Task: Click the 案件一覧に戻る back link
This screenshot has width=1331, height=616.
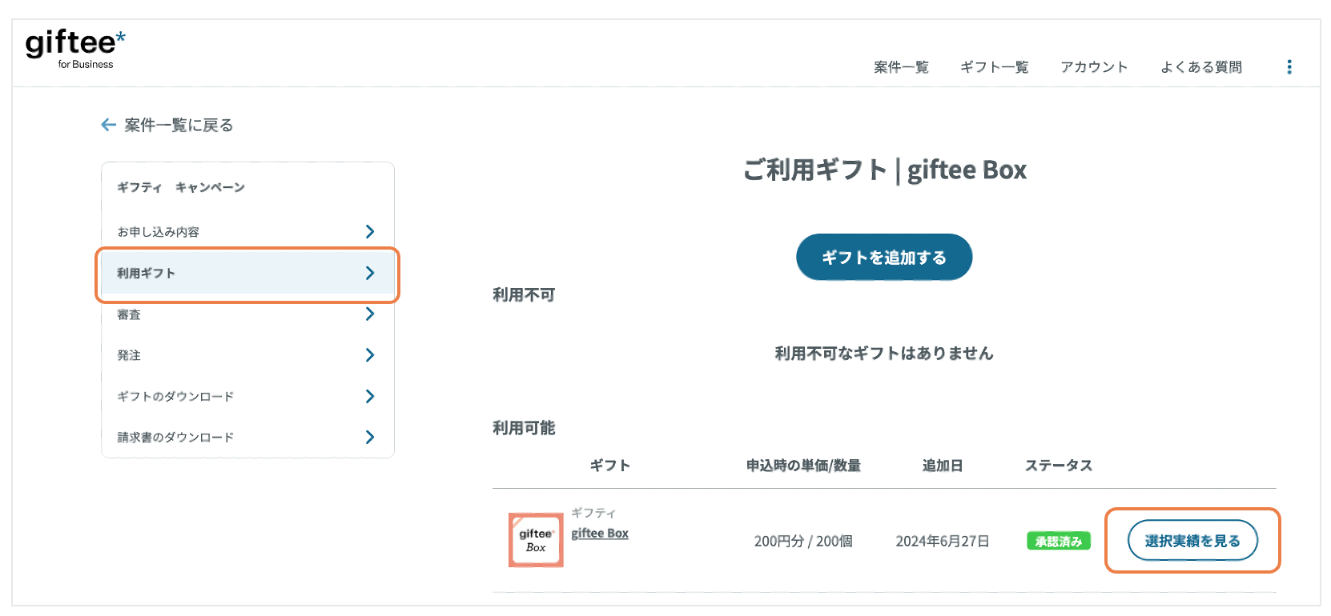Action: [x=179, y=125]
